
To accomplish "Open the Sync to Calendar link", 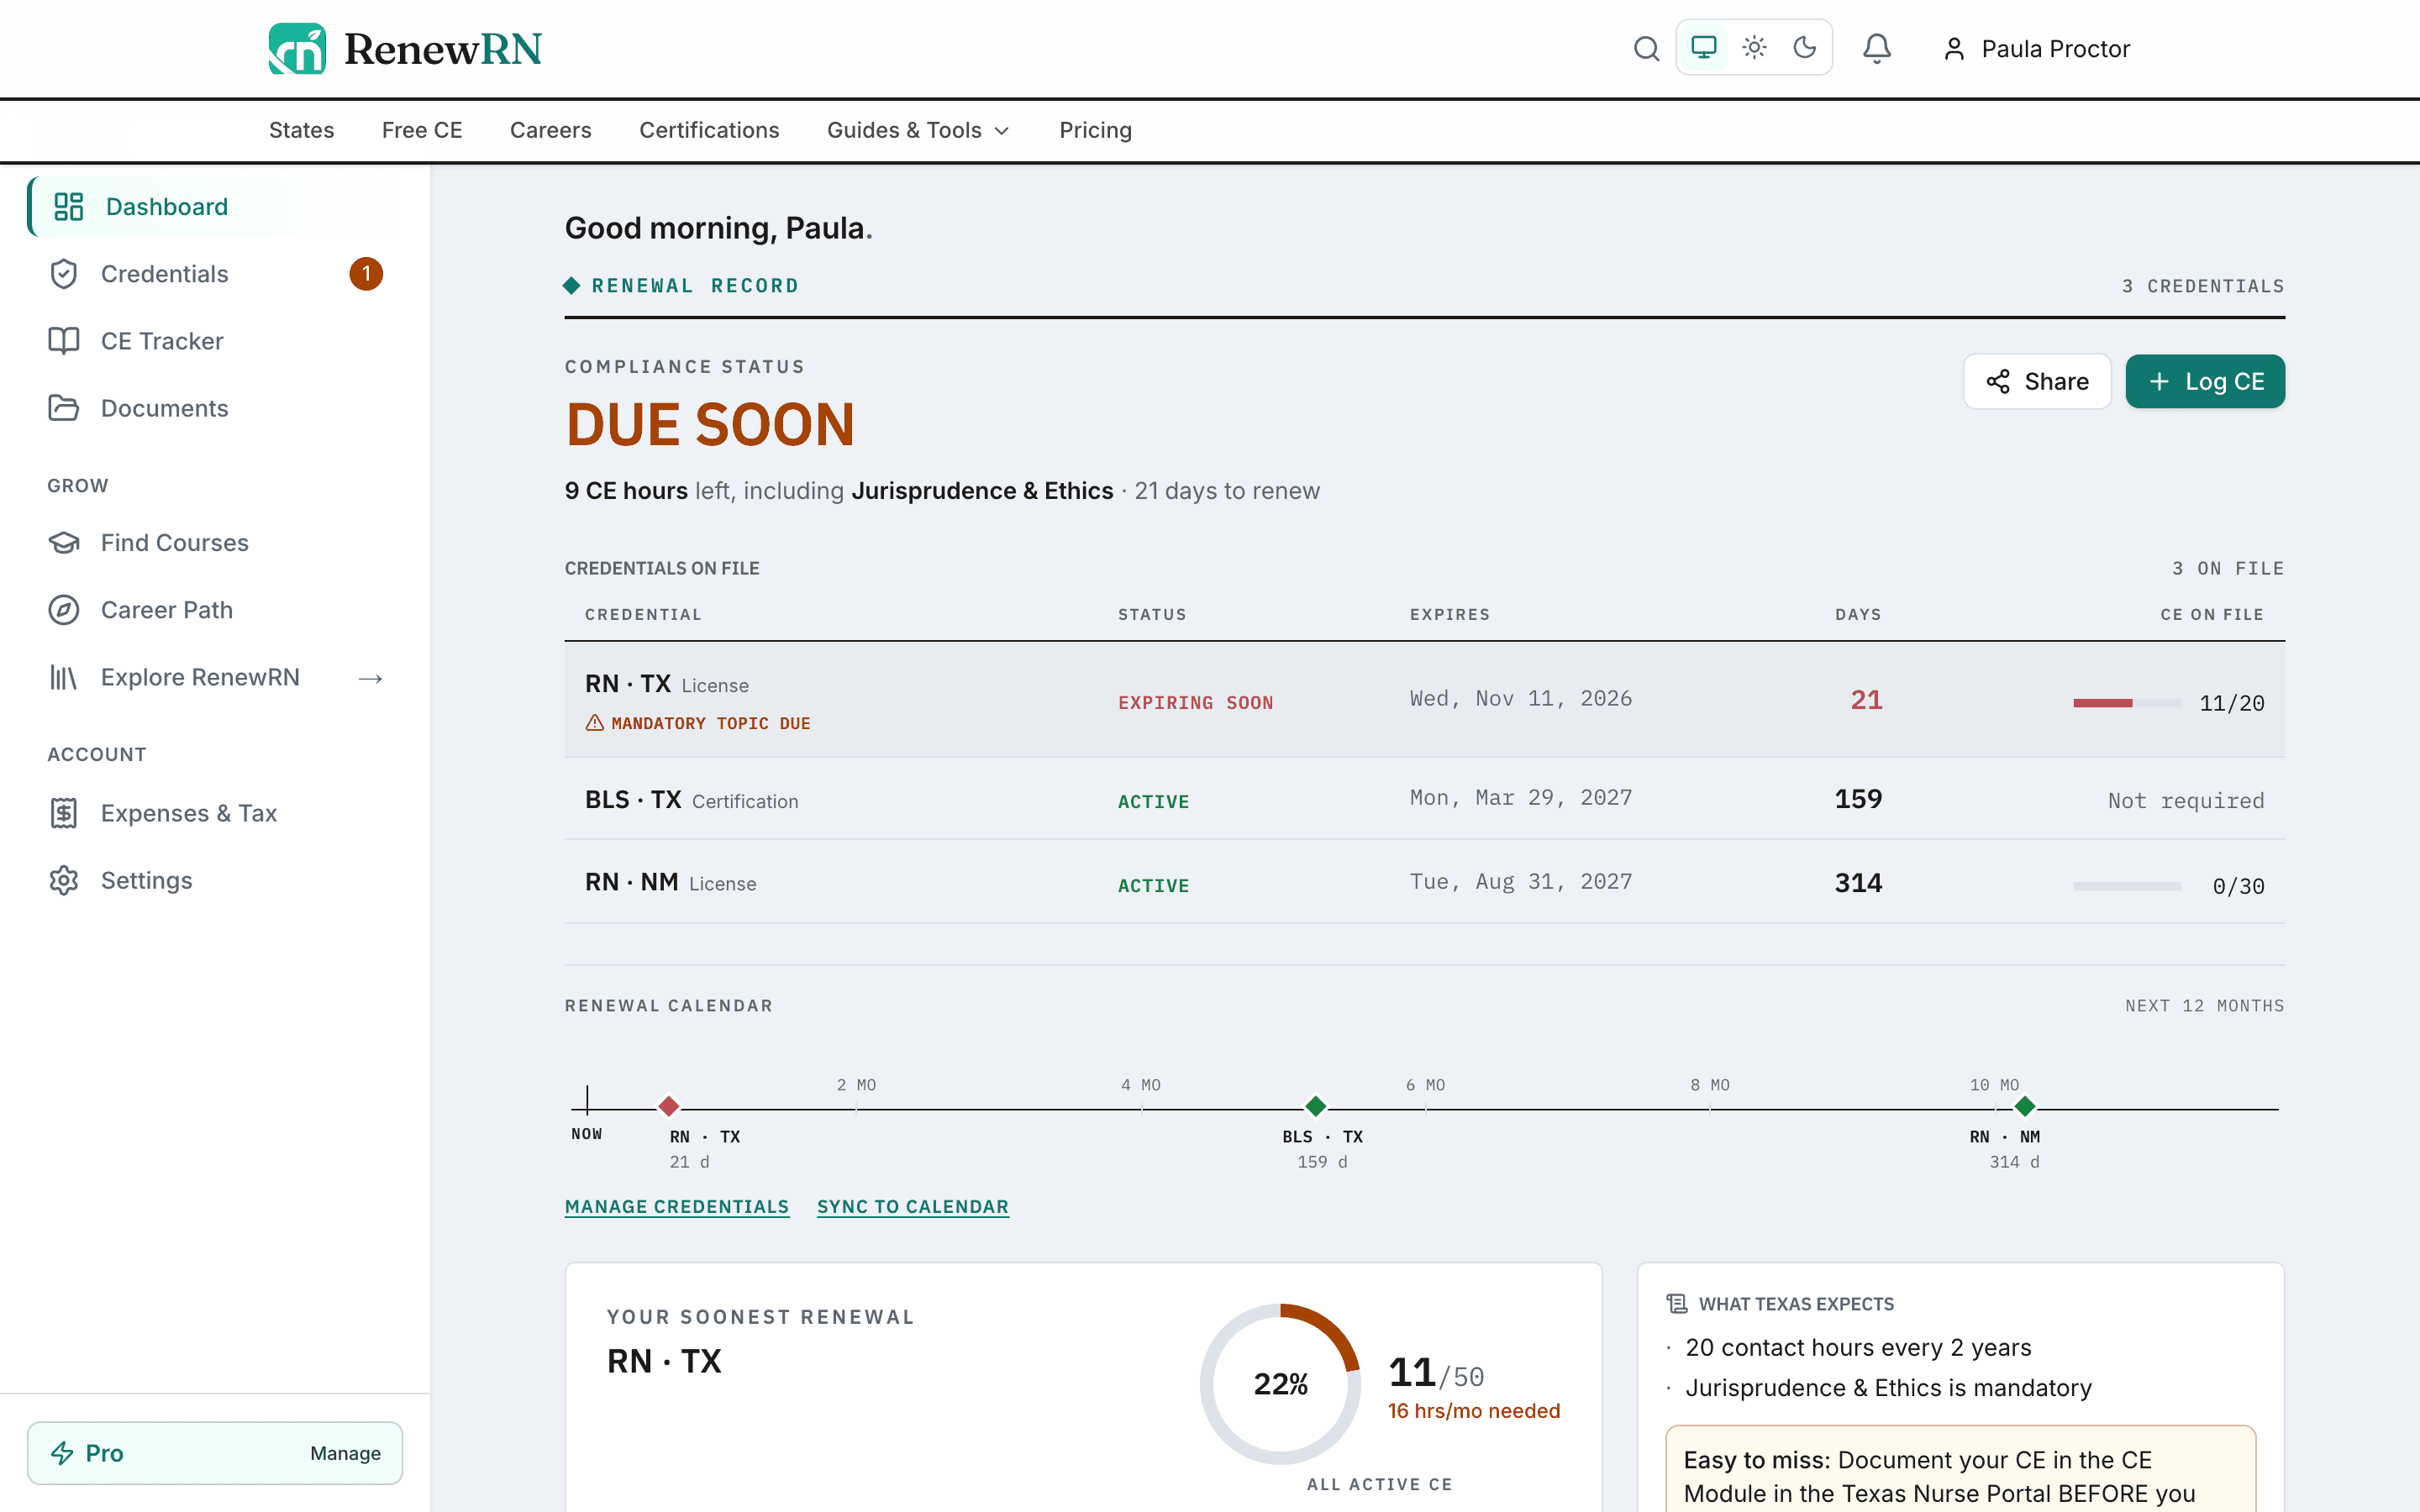I will [x=913, y=1207].
